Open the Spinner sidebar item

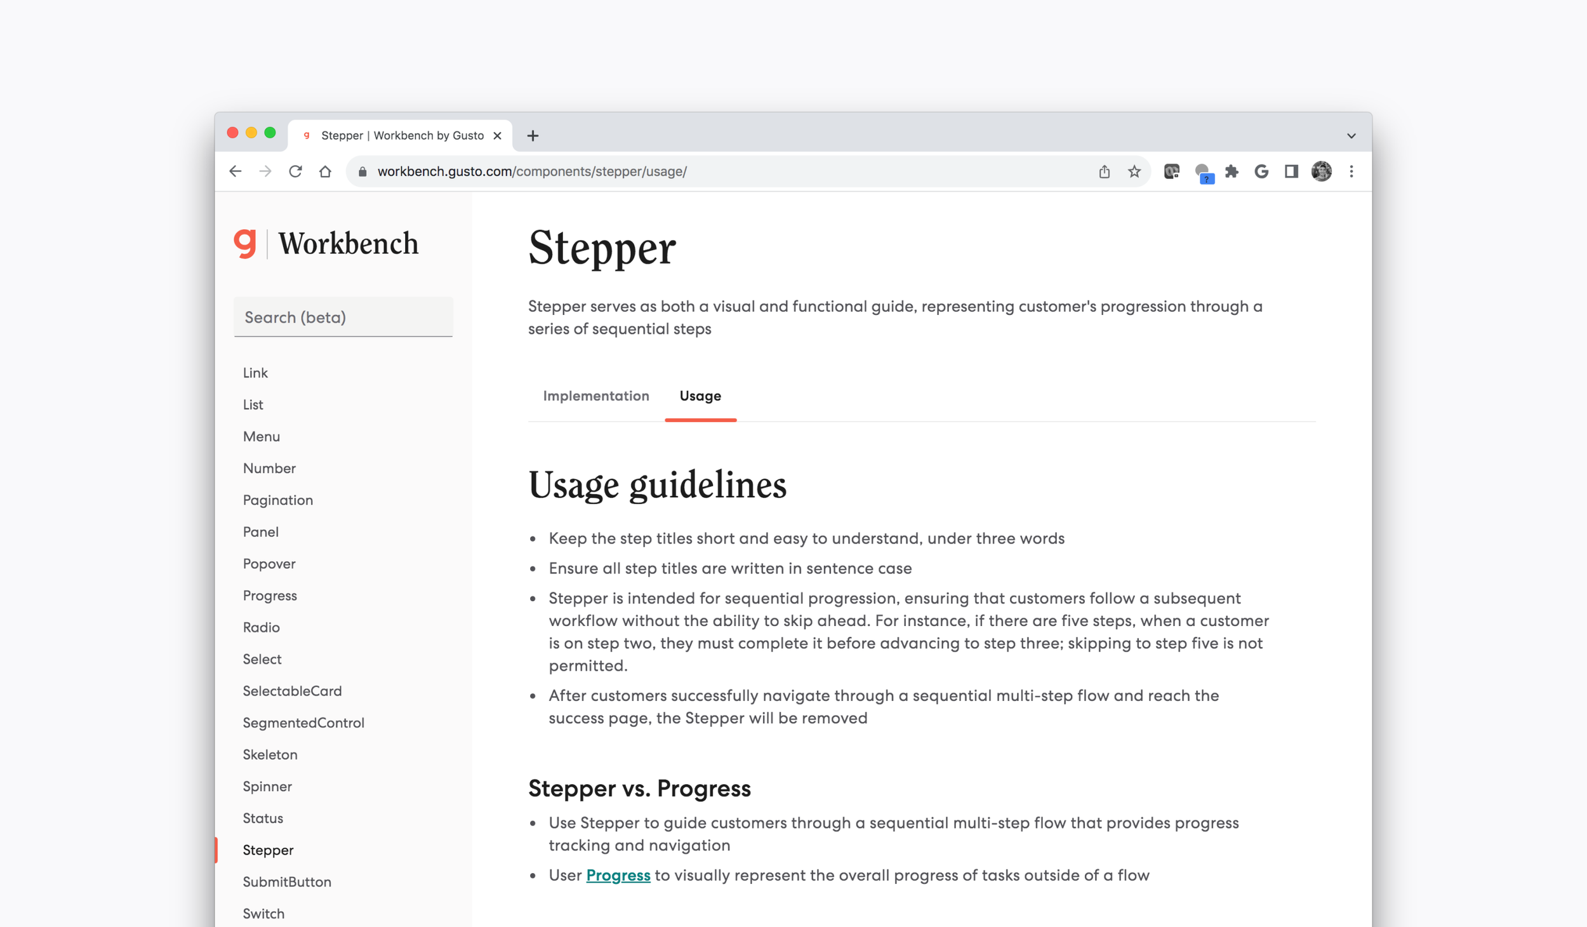267,786
